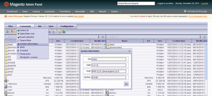
Task: Sort left pane by Size column header
Action: [58, 41]
